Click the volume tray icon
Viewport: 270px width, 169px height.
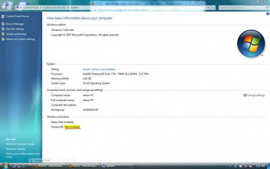251,166
